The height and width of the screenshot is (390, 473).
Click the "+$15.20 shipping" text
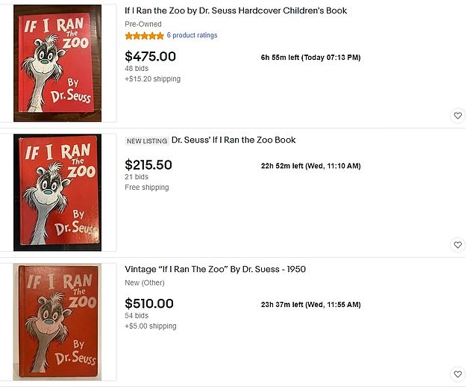152,78
